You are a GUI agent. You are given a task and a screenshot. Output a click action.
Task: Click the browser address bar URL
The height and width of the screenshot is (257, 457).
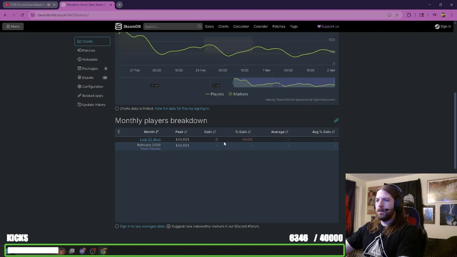coord(63,15)
